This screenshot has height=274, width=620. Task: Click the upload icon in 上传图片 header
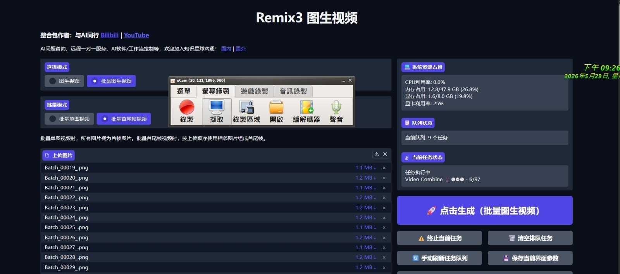pyautogui.click(x=376, y=154)
